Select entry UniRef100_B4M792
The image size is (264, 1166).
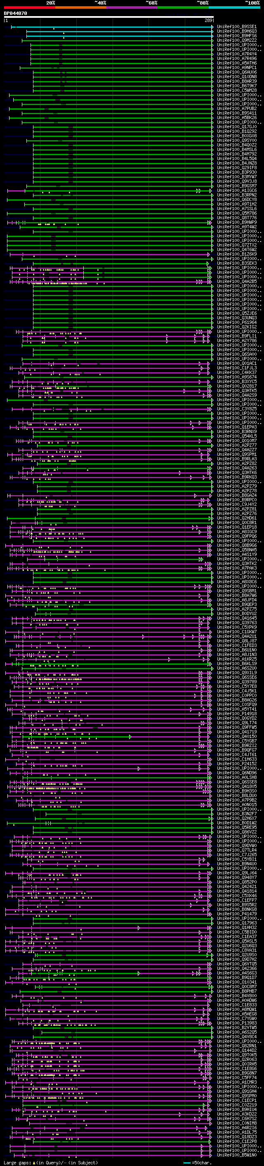[237, 154]
